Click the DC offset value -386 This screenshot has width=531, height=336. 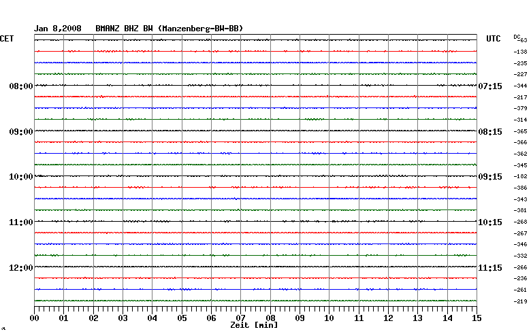pos(521,188)
